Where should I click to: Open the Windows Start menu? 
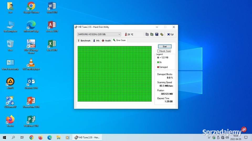[4, 138]
